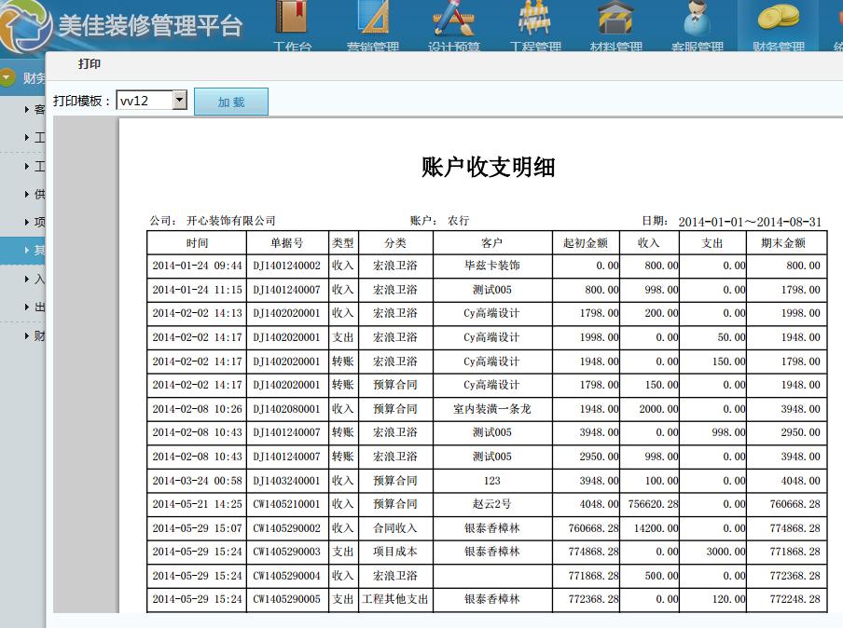Open 设计预算 design budget icon
The height and width of the screenshot is (628, 843).
[452, 25]
